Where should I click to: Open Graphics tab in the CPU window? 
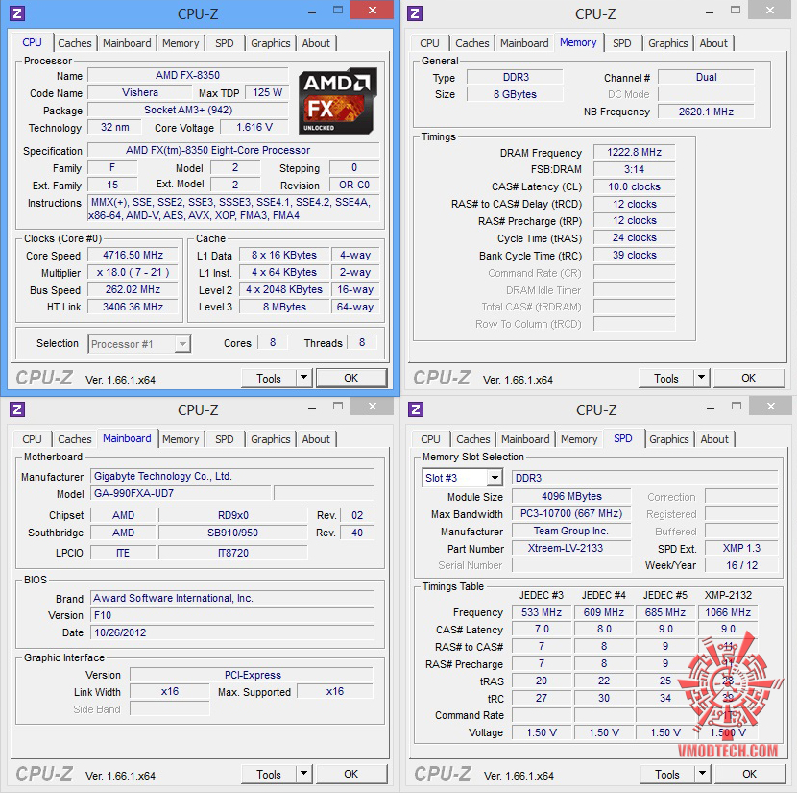pos(271,43)
